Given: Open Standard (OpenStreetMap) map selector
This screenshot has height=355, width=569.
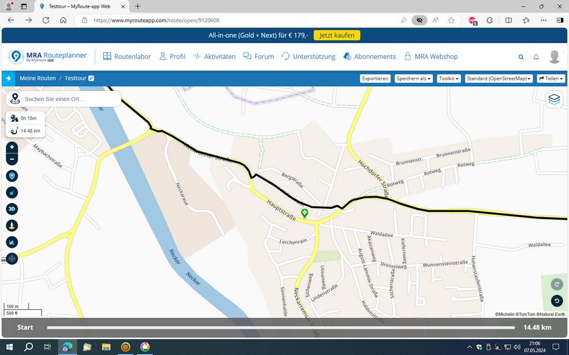Looking at the screenshot, I should point(498,78).
